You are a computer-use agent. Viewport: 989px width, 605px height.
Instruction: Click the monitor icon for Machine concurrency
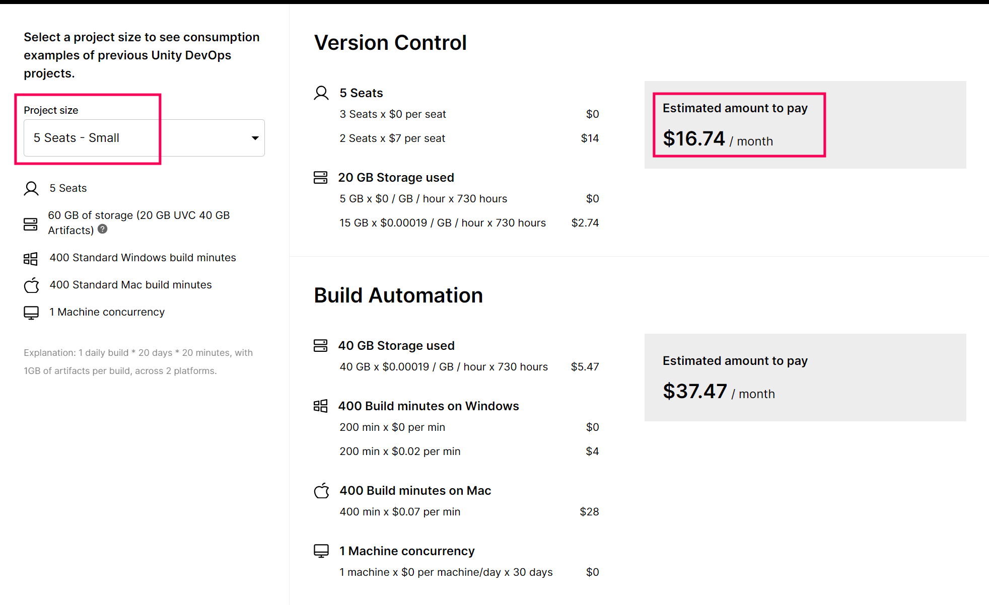pyautogui.click(x=31, y=312)
